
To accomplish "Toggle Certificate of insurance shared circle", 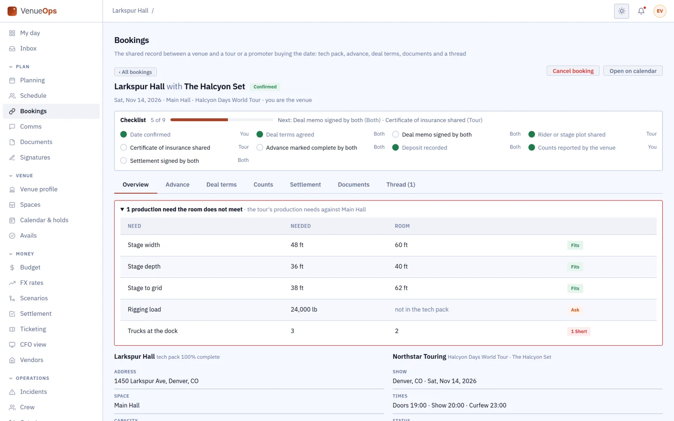I will [123, 147].
